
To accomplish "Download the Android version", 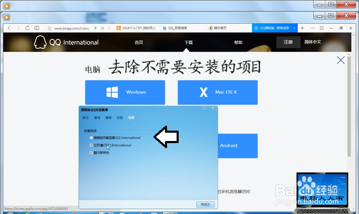I will (x=238, y=146).
